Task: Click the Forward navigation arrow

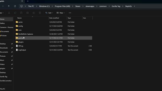Action: pos(3,6)
